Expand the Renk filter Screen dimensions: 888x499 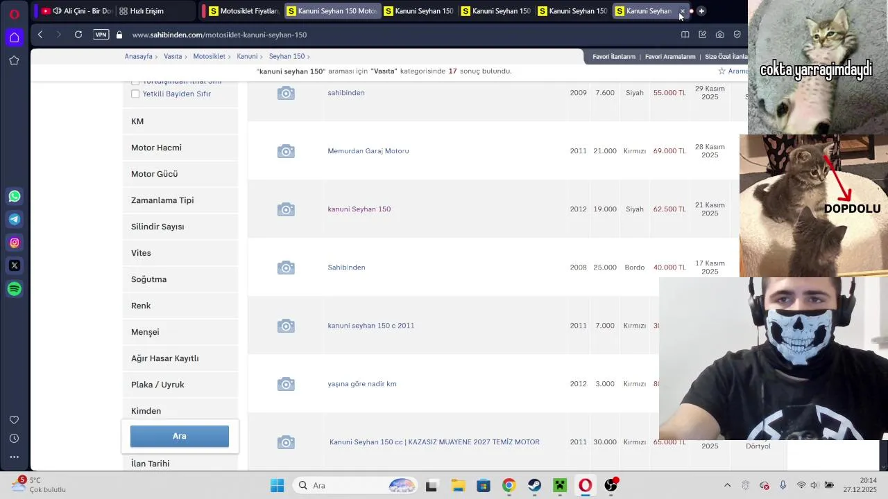pos(180,306)
